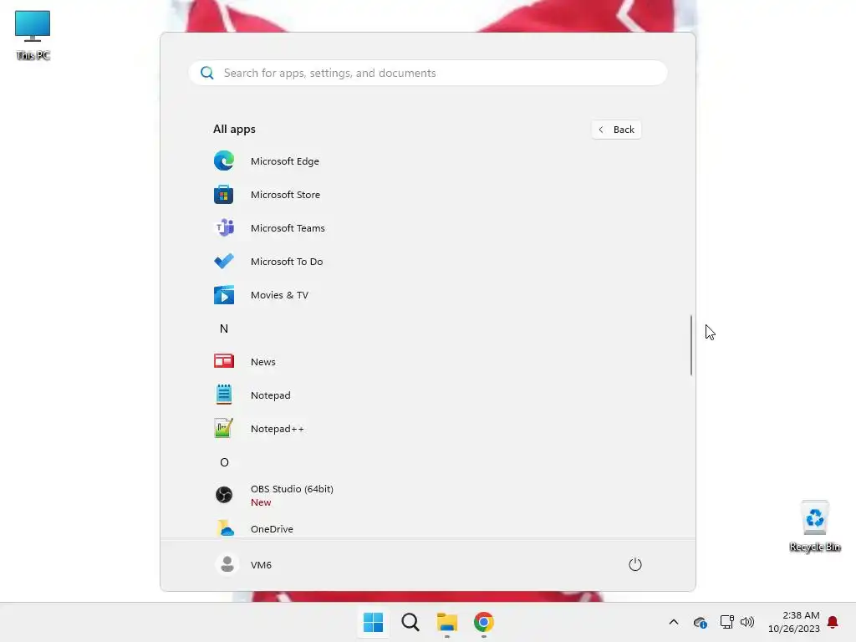This screenshot has width=856, height=642.
Task: Open File Explorer from taskbar
Action: click(447, 622)
